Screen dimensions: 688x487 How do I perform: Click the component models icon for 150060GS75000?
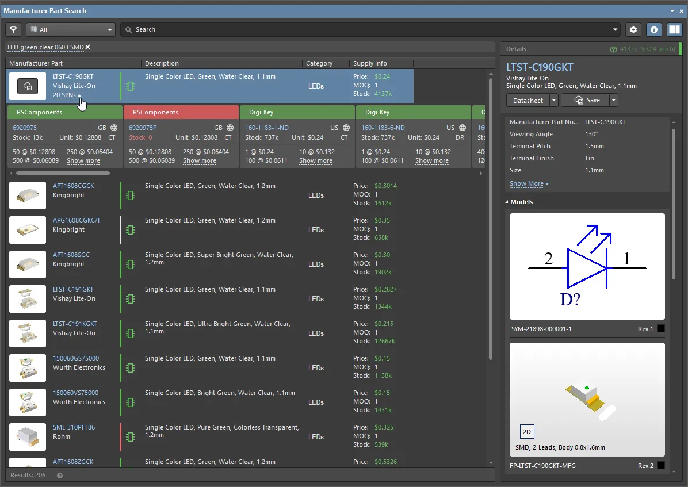(131, 368)
